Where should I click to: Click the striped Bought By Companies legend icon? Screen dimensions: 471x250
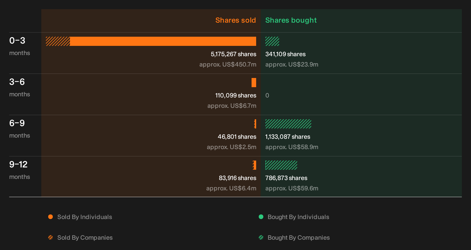pyautogui.click(x=261, y=237)
